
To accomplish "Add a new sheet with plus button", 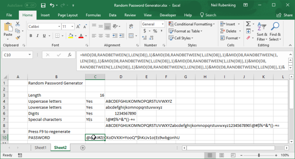I will (83, 148).
